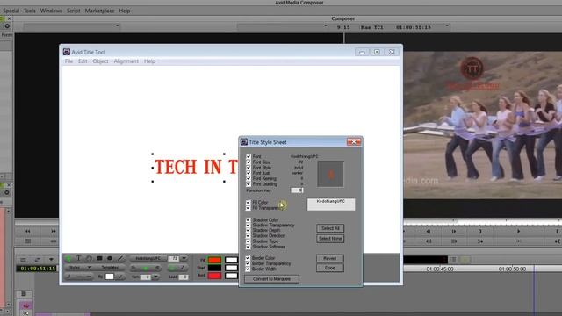Click the rewind button under source monitor

pyautogui.click(x=28, y=232)
